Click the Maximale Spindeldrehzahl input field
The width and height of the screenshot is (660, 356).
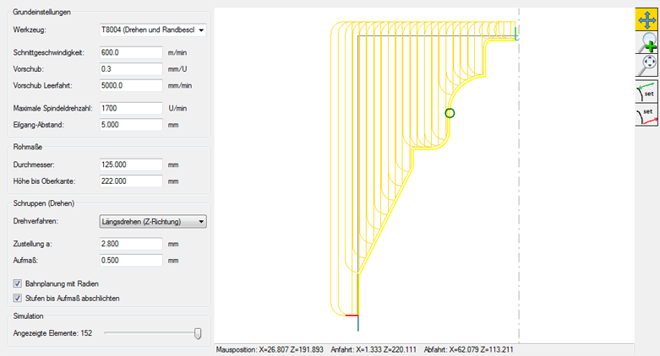tap(130, 108)
